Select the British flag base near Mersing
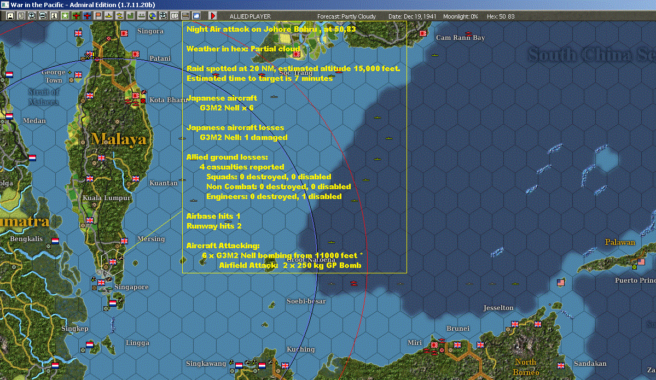 click(124, 241)
